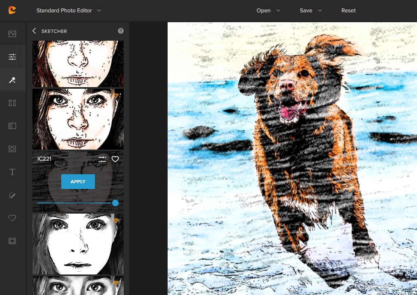Open the Text tool with T icon
This screenshot has width=417, height=295.
point(12,172)
